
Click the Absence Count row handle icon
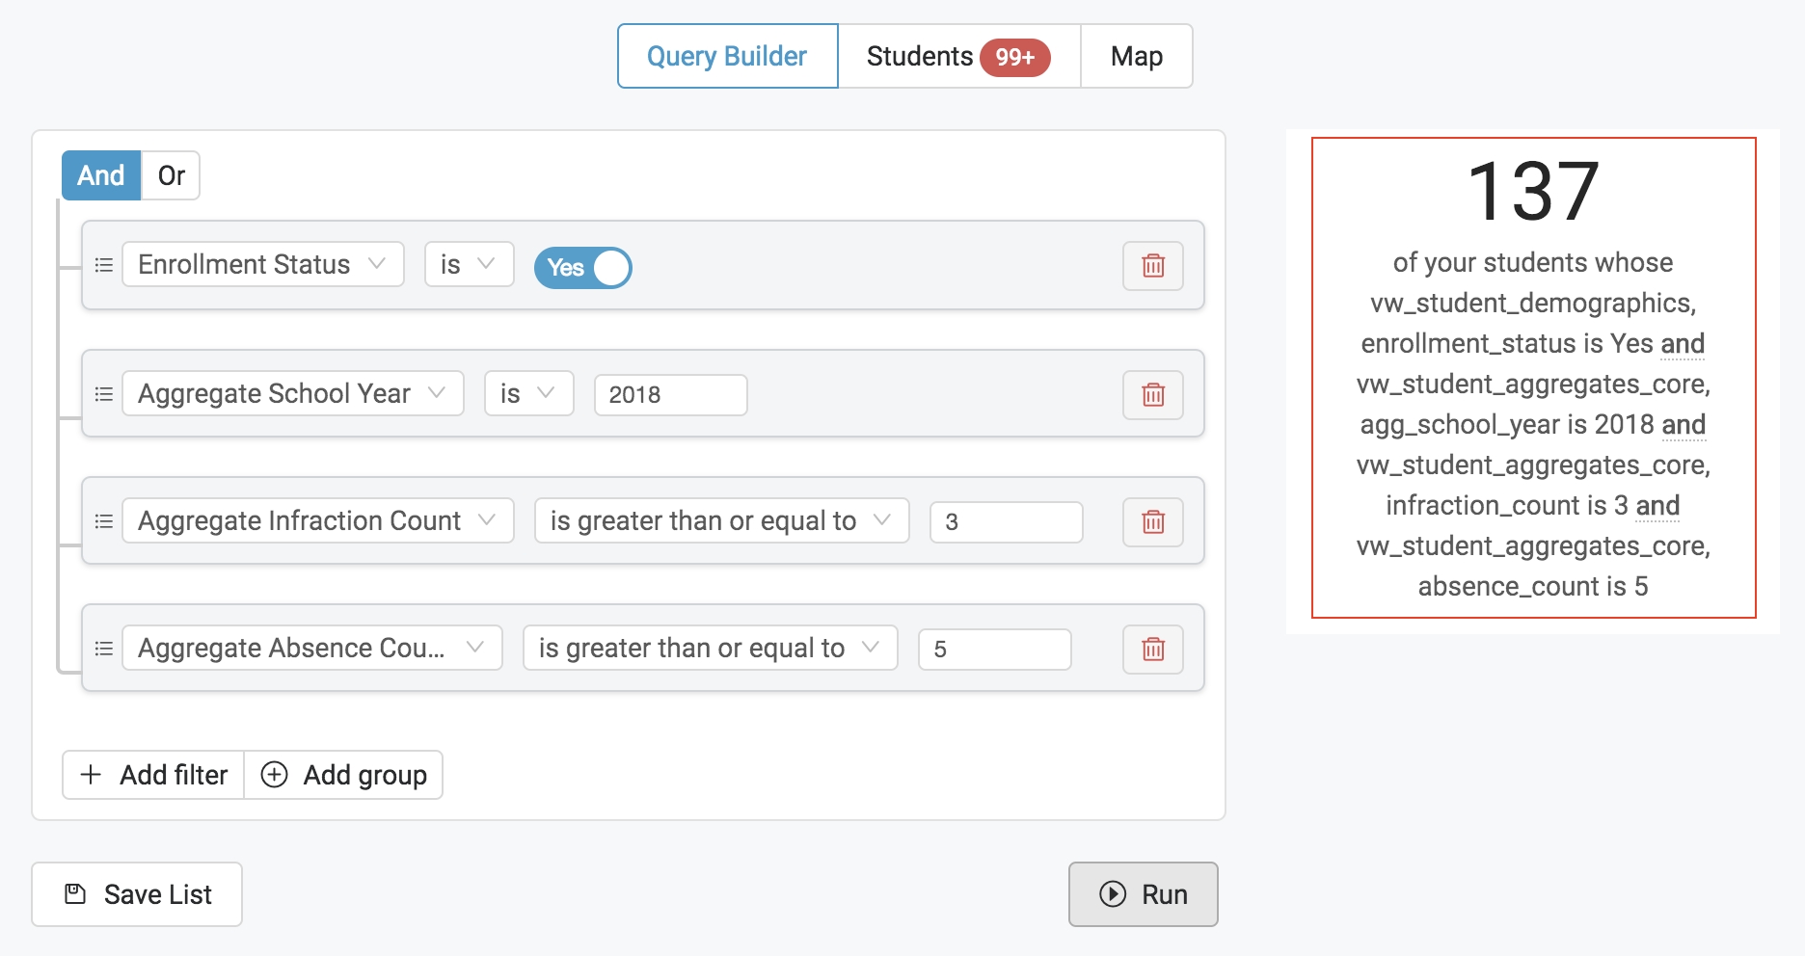[104, 649]
